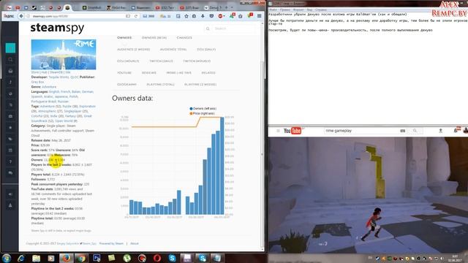Viewport: 468px width, 263px height.
Task: Open Notepad's Файл menu
Action: point(273,9)
